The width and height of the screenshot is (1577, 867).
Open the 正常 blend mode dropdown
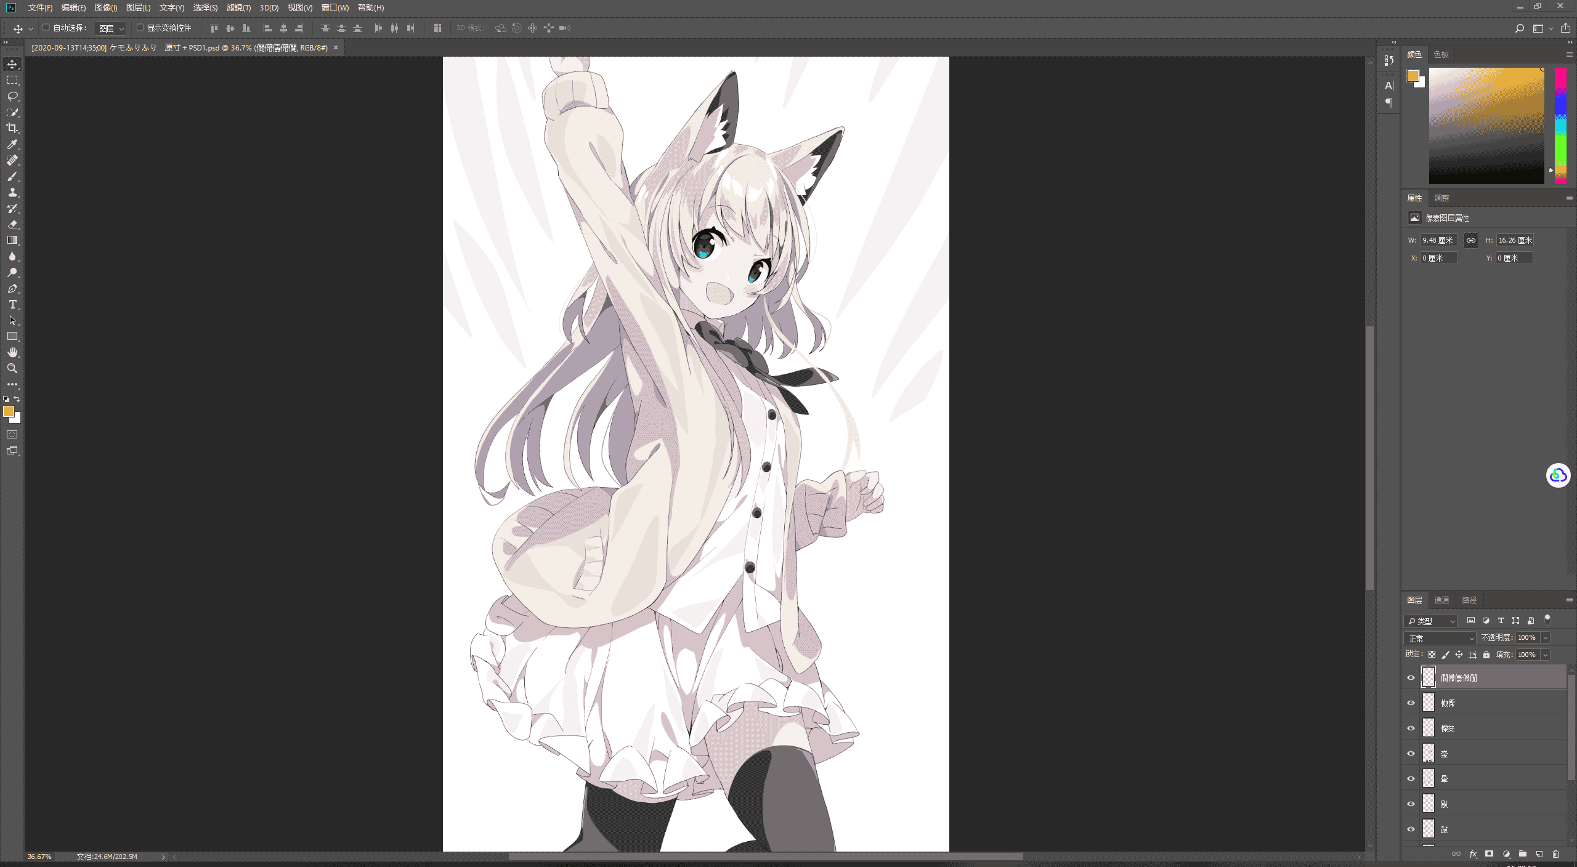tap(1440, 638)
